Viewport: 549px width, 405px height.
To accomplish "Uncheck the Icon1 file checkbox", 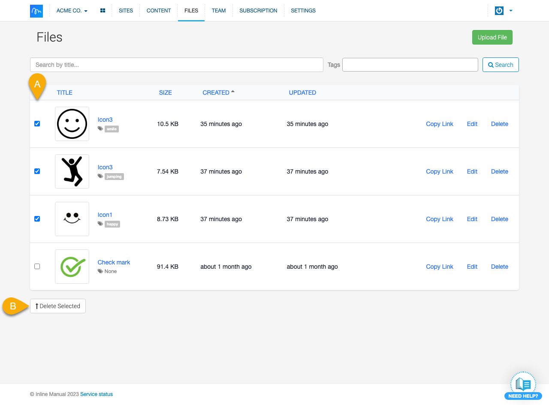I will [37, 219].
